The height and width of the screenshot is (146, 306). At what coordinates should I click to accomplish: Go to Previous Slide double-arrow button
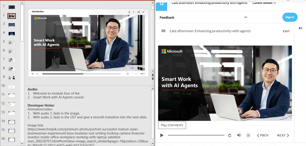point(153,75)
